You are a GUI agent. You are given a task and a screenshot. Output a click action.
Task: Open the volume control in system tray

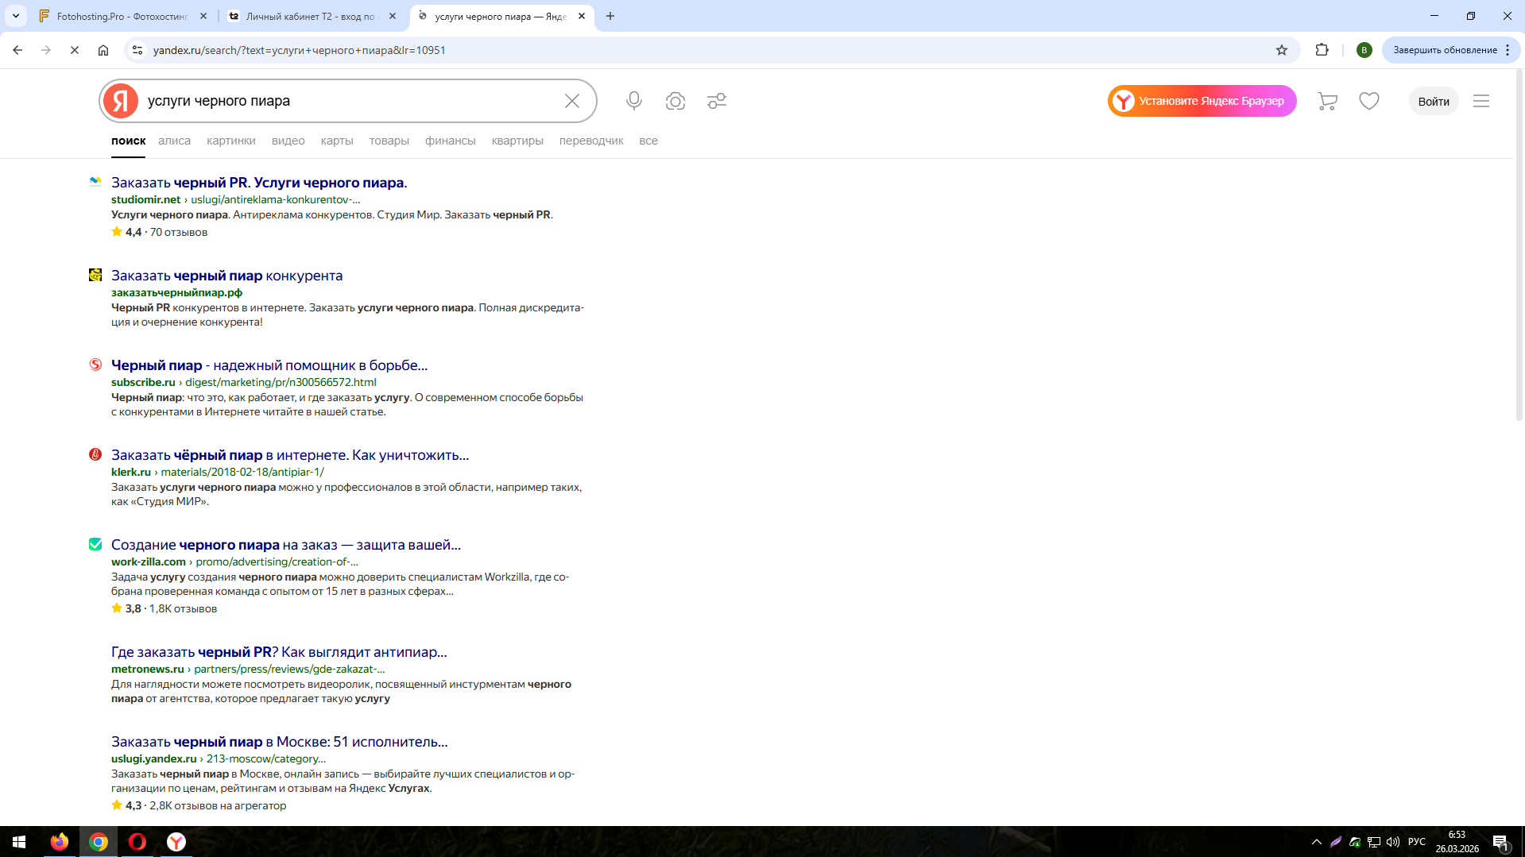pyautogui.click(x=1393, y=842)
